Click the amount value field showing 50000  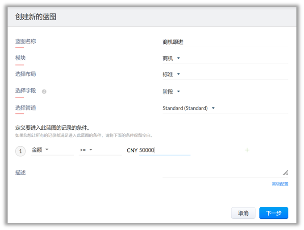click(164, 150)
